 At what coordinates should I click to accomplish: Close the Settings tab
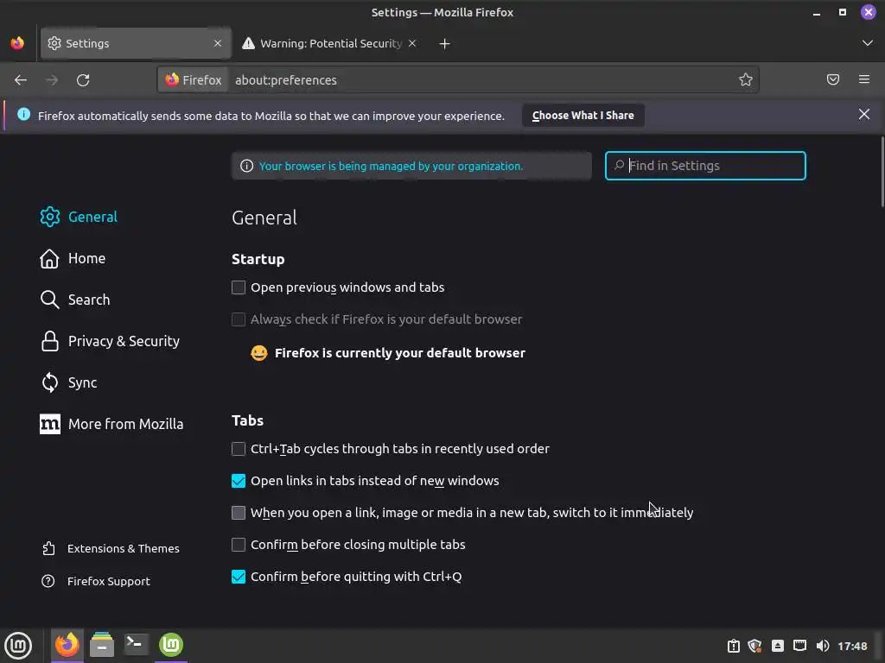218,43
